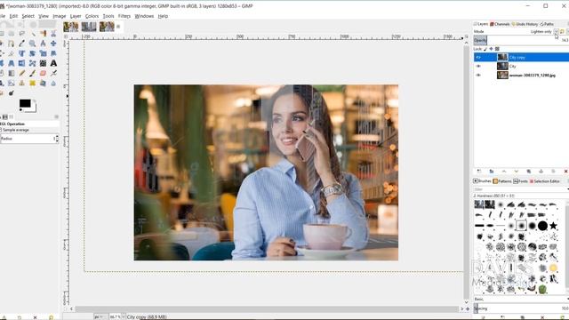Switch to the Channels tab

click(500, 24)
